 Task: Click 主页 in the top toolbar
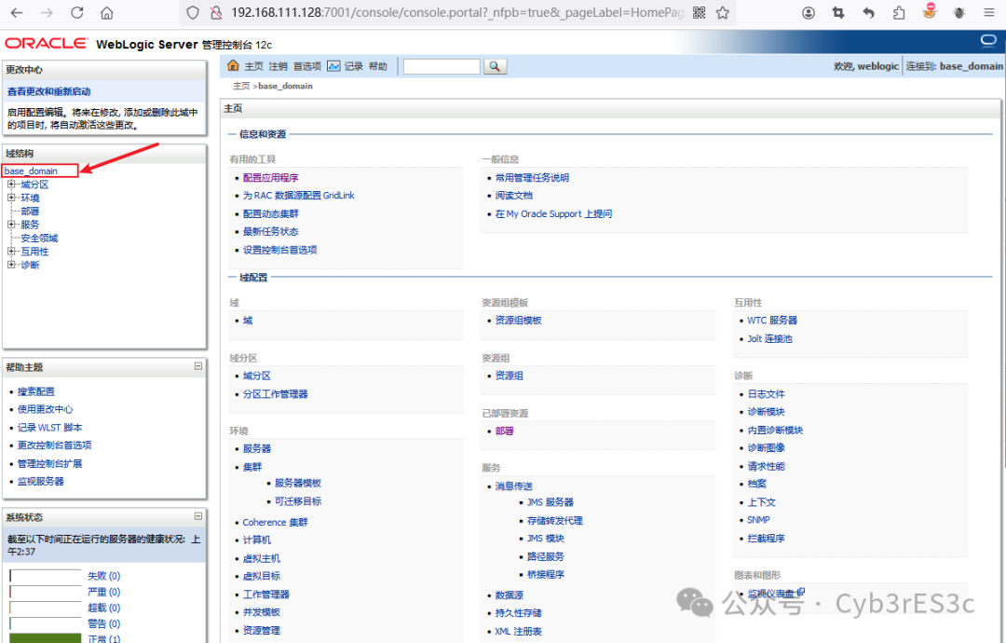click(253, 66)
